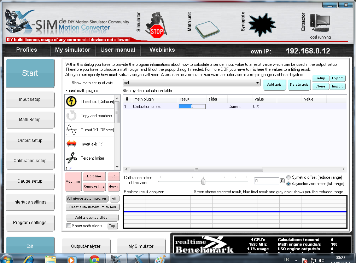
Task: Click the Extractor computer icon
Action: click(x=320, y=23)
